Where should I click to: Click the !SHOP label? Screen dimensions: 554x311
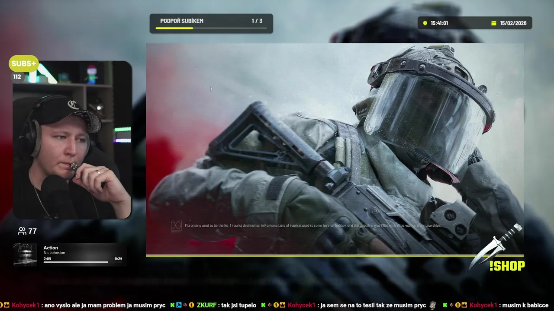pyautogui.click(x=507, y=266)
